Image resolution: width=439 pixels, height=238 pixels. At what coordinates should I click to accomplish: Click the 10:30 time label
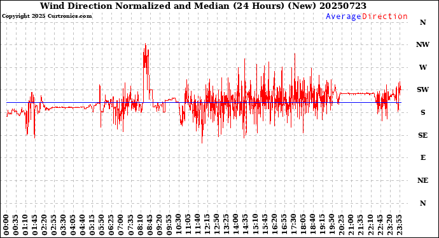coord(179,225)
